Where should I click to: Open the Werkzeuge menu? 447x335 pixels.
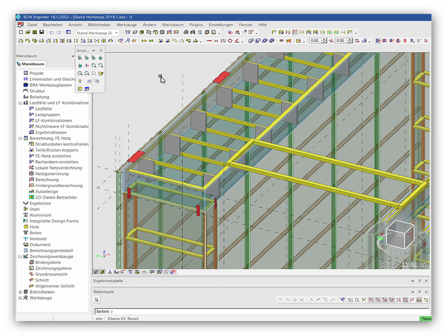pyautogui.click(x=126, y=25)
